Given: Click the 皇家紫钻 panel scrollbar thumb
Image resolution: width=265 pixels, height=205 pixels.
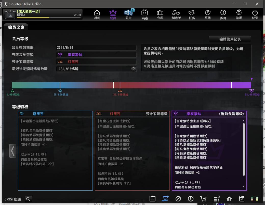Looking at the screenshot, I should click(244, 150).
